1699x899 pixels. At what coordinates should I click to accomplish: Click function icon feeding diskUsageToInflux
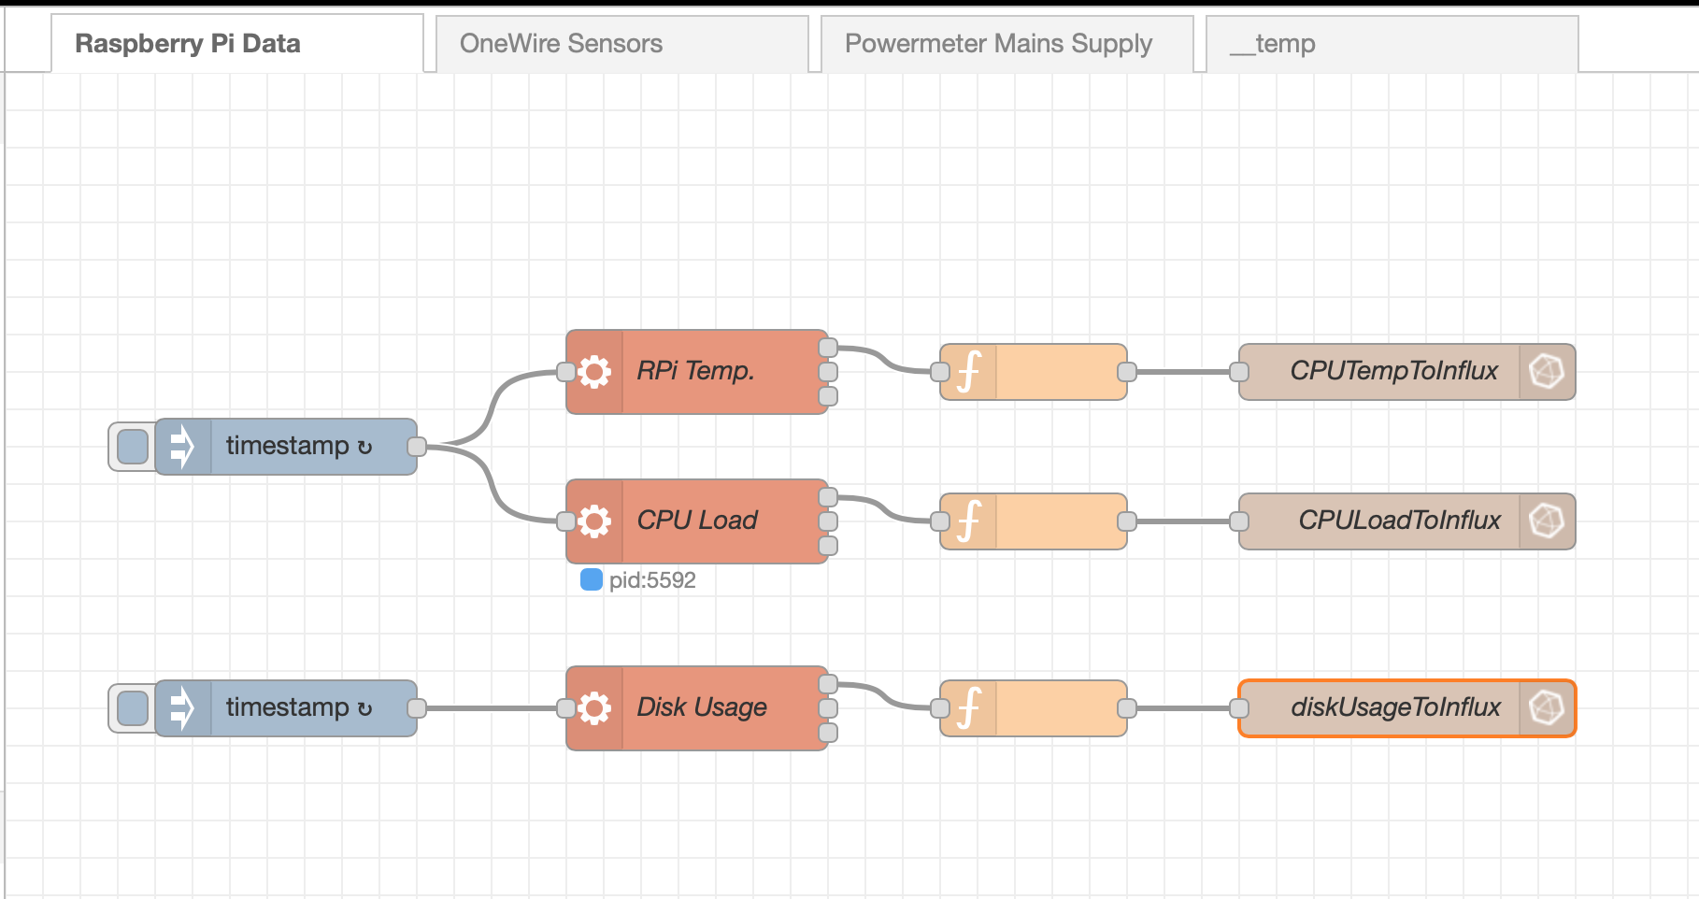pos(970,708)
